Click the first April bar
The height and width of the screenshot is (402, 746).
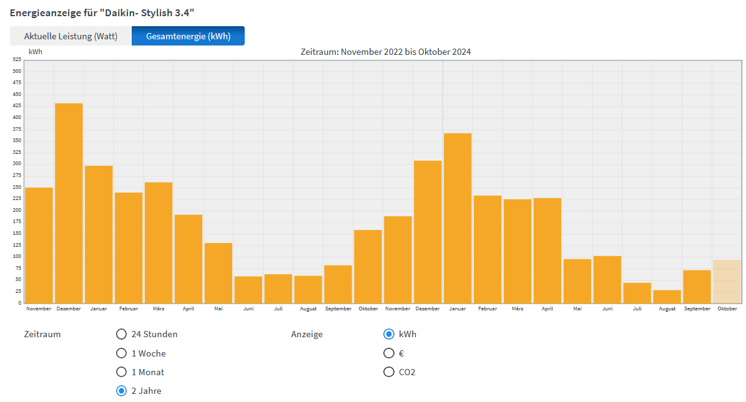pos(189,259)
